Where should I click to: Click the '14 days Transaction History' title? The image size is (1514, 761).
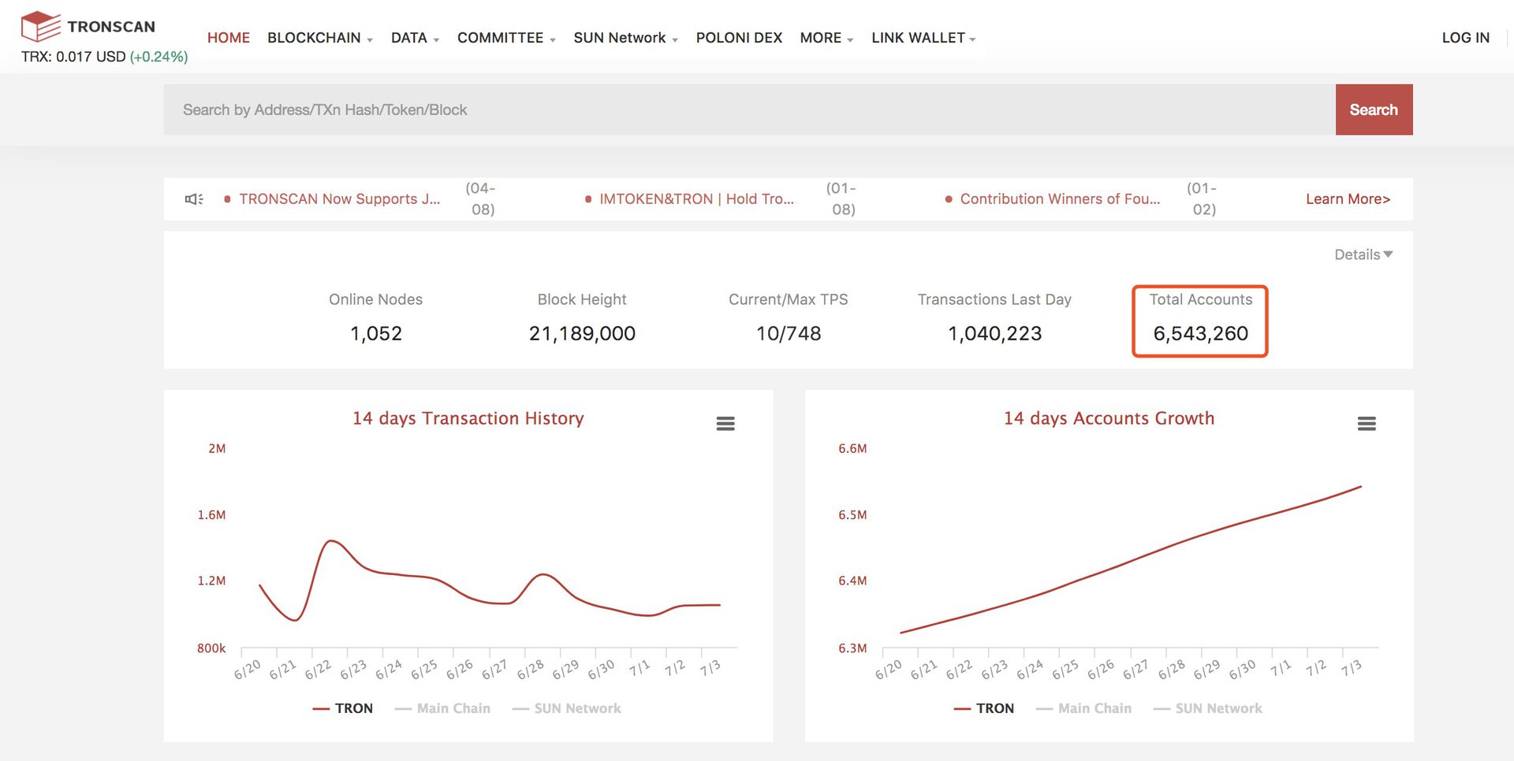[468, 418]
